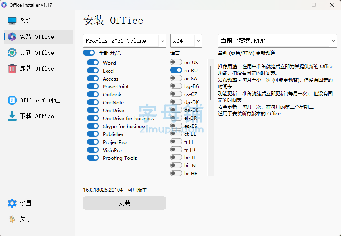Click the 安装 Office page heading
The width and height of the screenshot is (341, 236).
(x=113, y=21)
